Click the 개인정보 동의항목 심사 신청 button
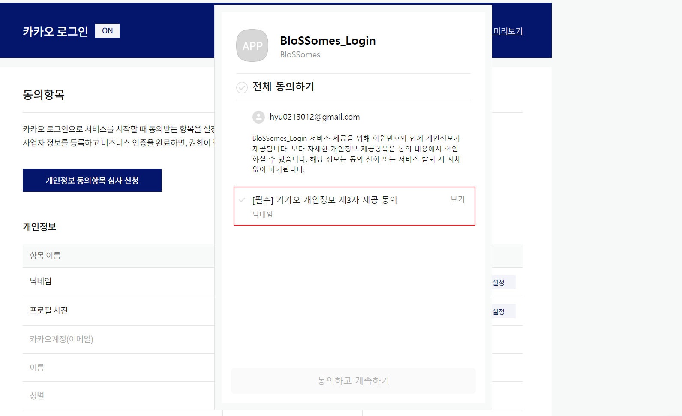 [92, 180]
